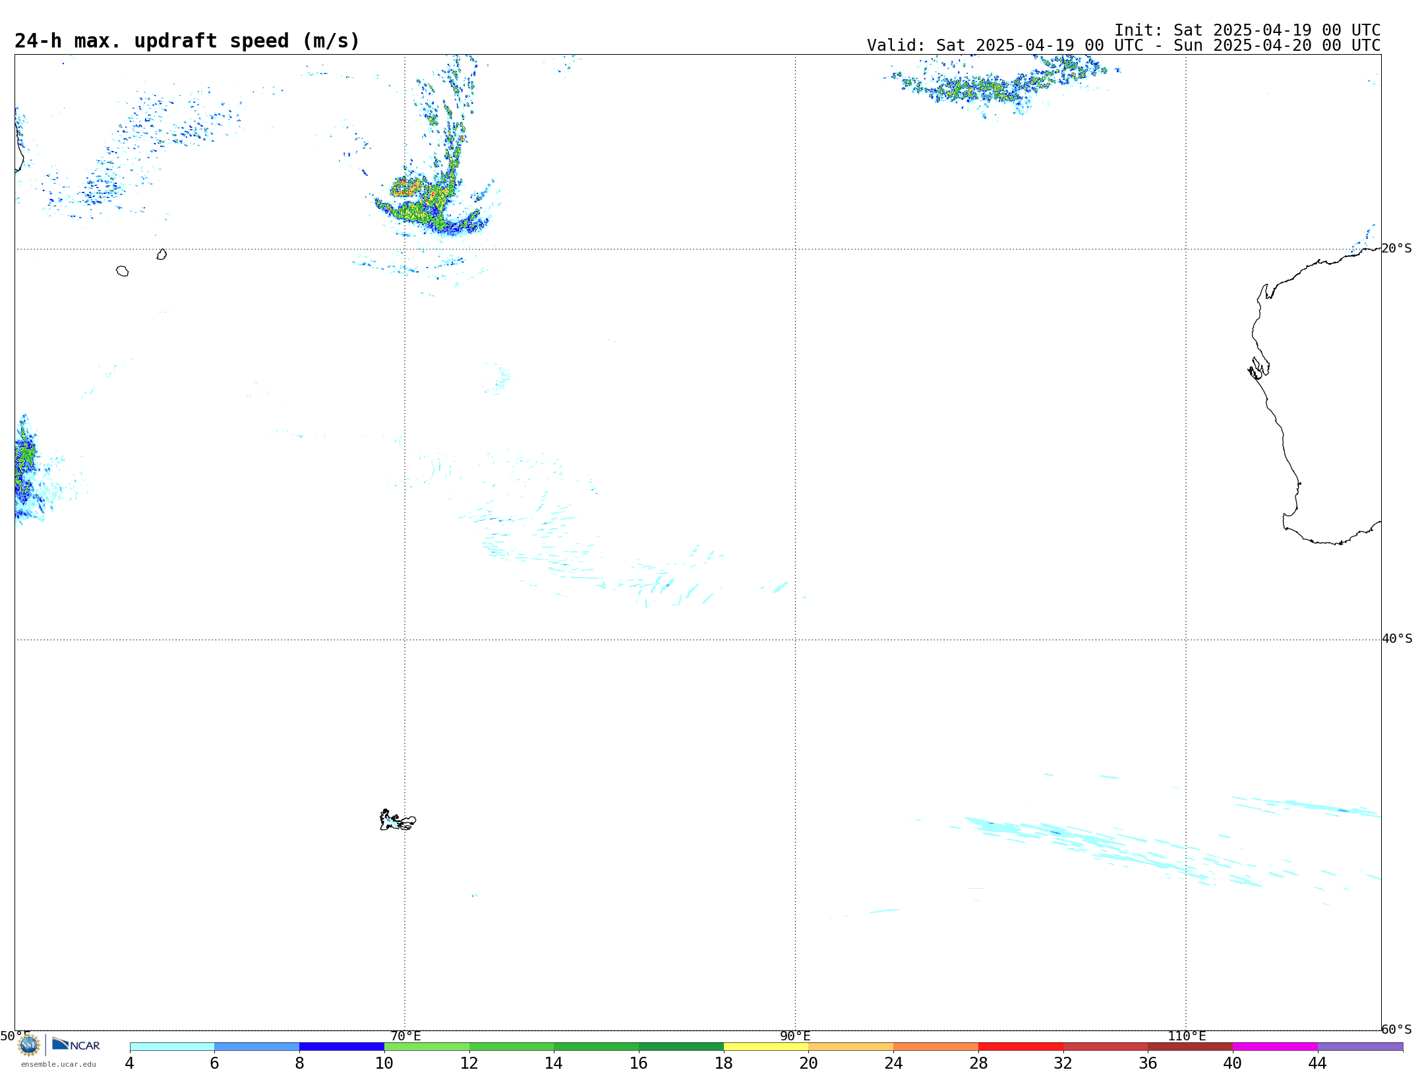Click the '24-h max. updraft speed (m/s)' title

187,41
